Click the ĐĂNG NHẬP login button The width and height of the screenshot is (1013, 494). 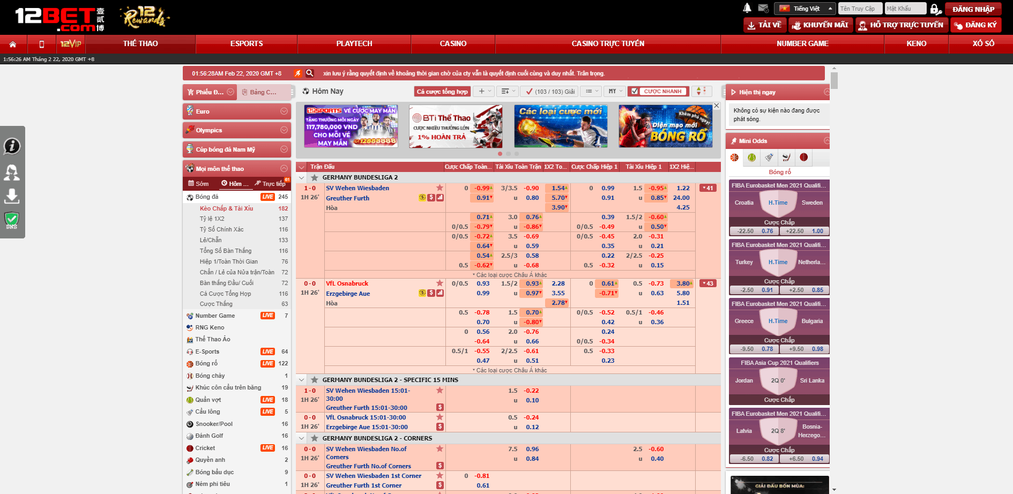tap(973, 9)
